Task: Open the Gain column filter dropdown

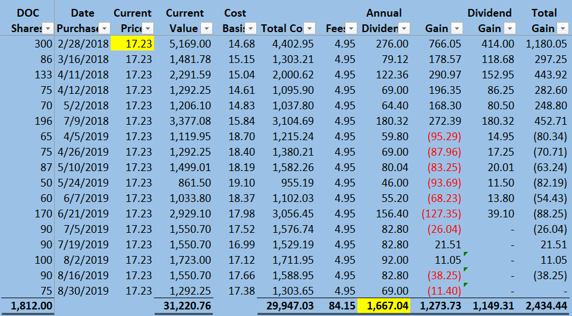Action: pos(457,28)
